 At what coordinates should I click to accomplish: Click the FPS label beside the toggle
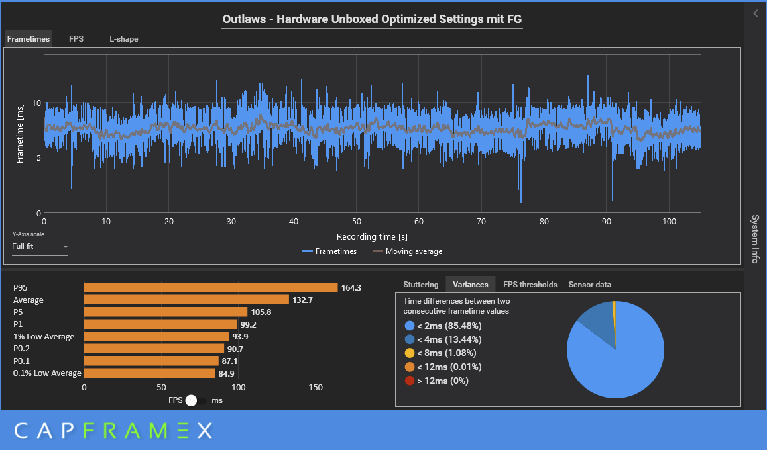[x=175, y=400]
